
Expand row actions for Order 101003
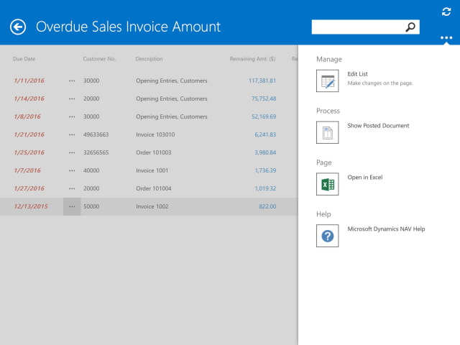(72, 152)
